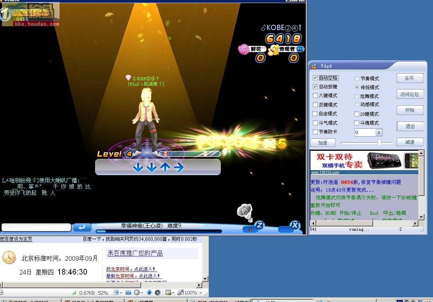The width and height of the screenshot is (433, 302).
Task: Click the 退出 button in Ydgd
Action: click(410, 126)
